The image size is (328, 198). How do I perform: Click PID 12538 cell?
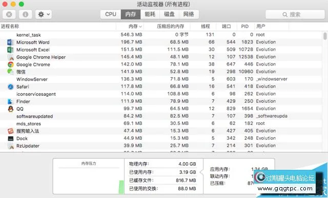click(x=246, y=57)
